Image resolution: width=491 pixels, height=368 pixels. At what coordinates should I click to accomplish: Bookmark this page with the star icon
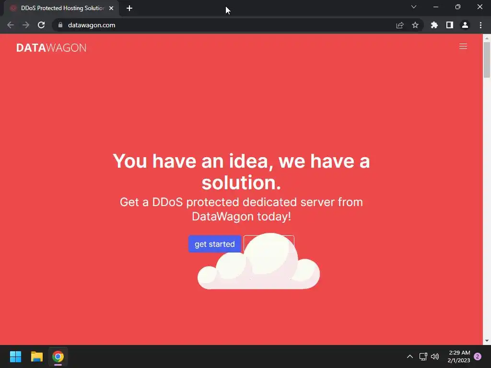click(415, 25)
